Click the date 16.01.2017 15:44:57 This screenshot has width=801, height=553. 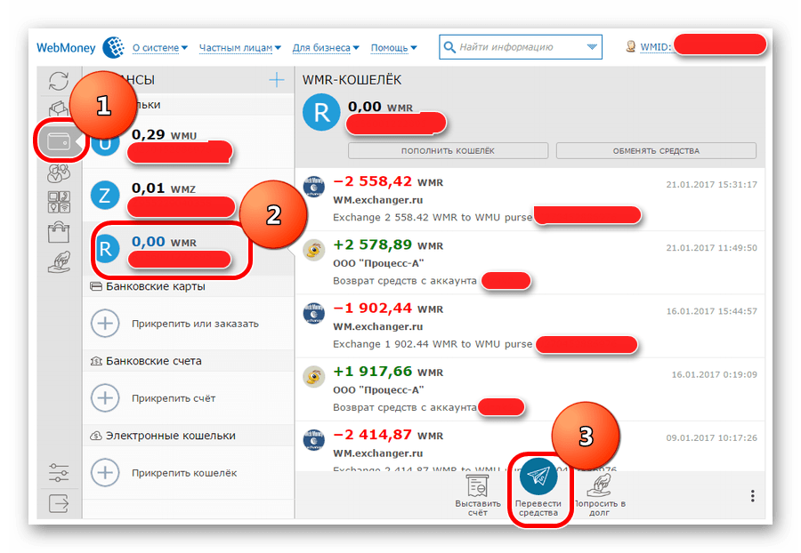coord(712,311)
